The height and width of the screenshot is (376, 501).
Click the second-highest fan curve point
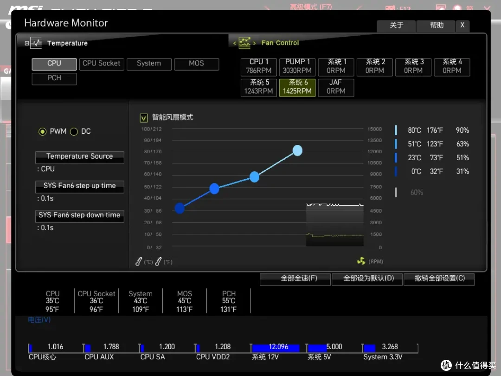click(254, 176)
